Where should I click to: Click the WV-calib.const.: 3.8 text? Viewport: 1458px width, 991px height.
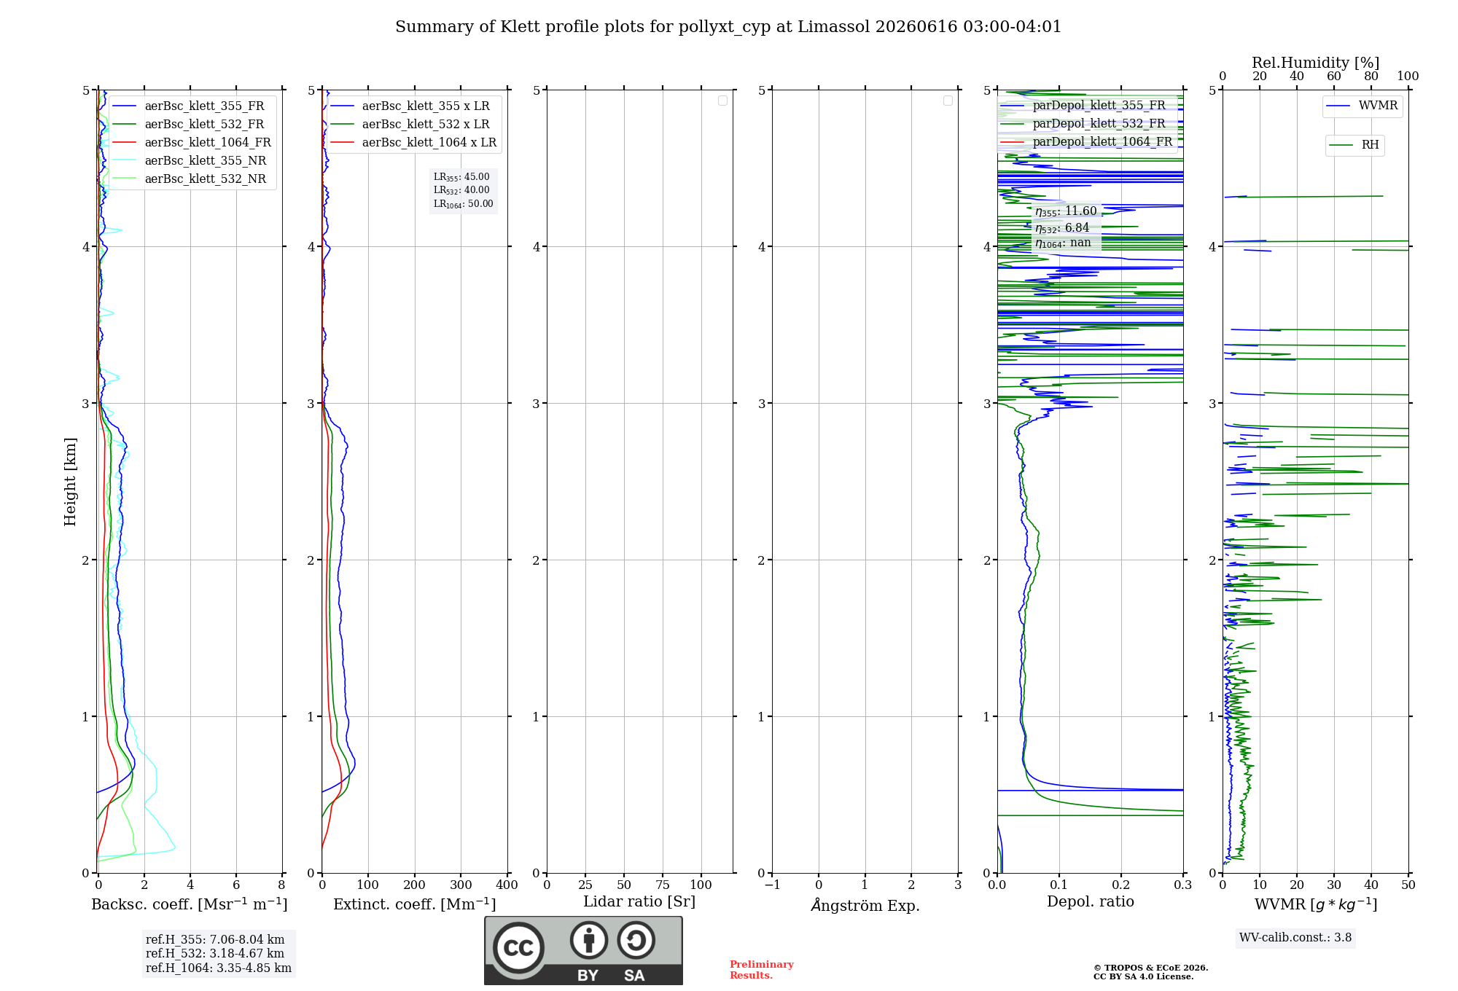coord(1295,938)
